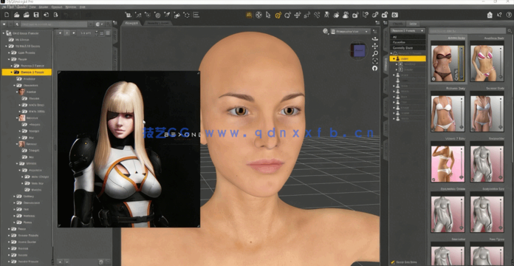Click the orbit camera control in the viewport

coord(375,38)
